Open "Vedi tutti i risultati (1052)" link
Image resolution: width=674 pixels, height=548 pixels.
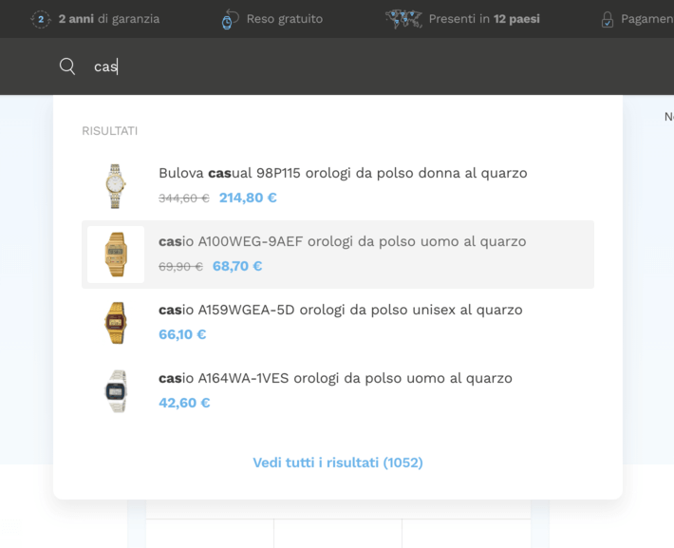tap(338, 463)
